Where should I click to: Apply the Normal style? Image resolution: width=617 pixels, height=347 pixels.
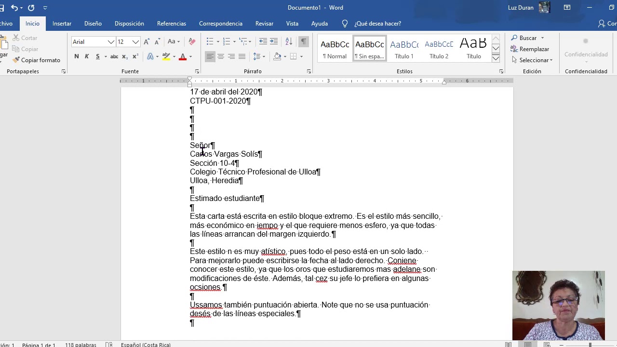coord(335,49)
